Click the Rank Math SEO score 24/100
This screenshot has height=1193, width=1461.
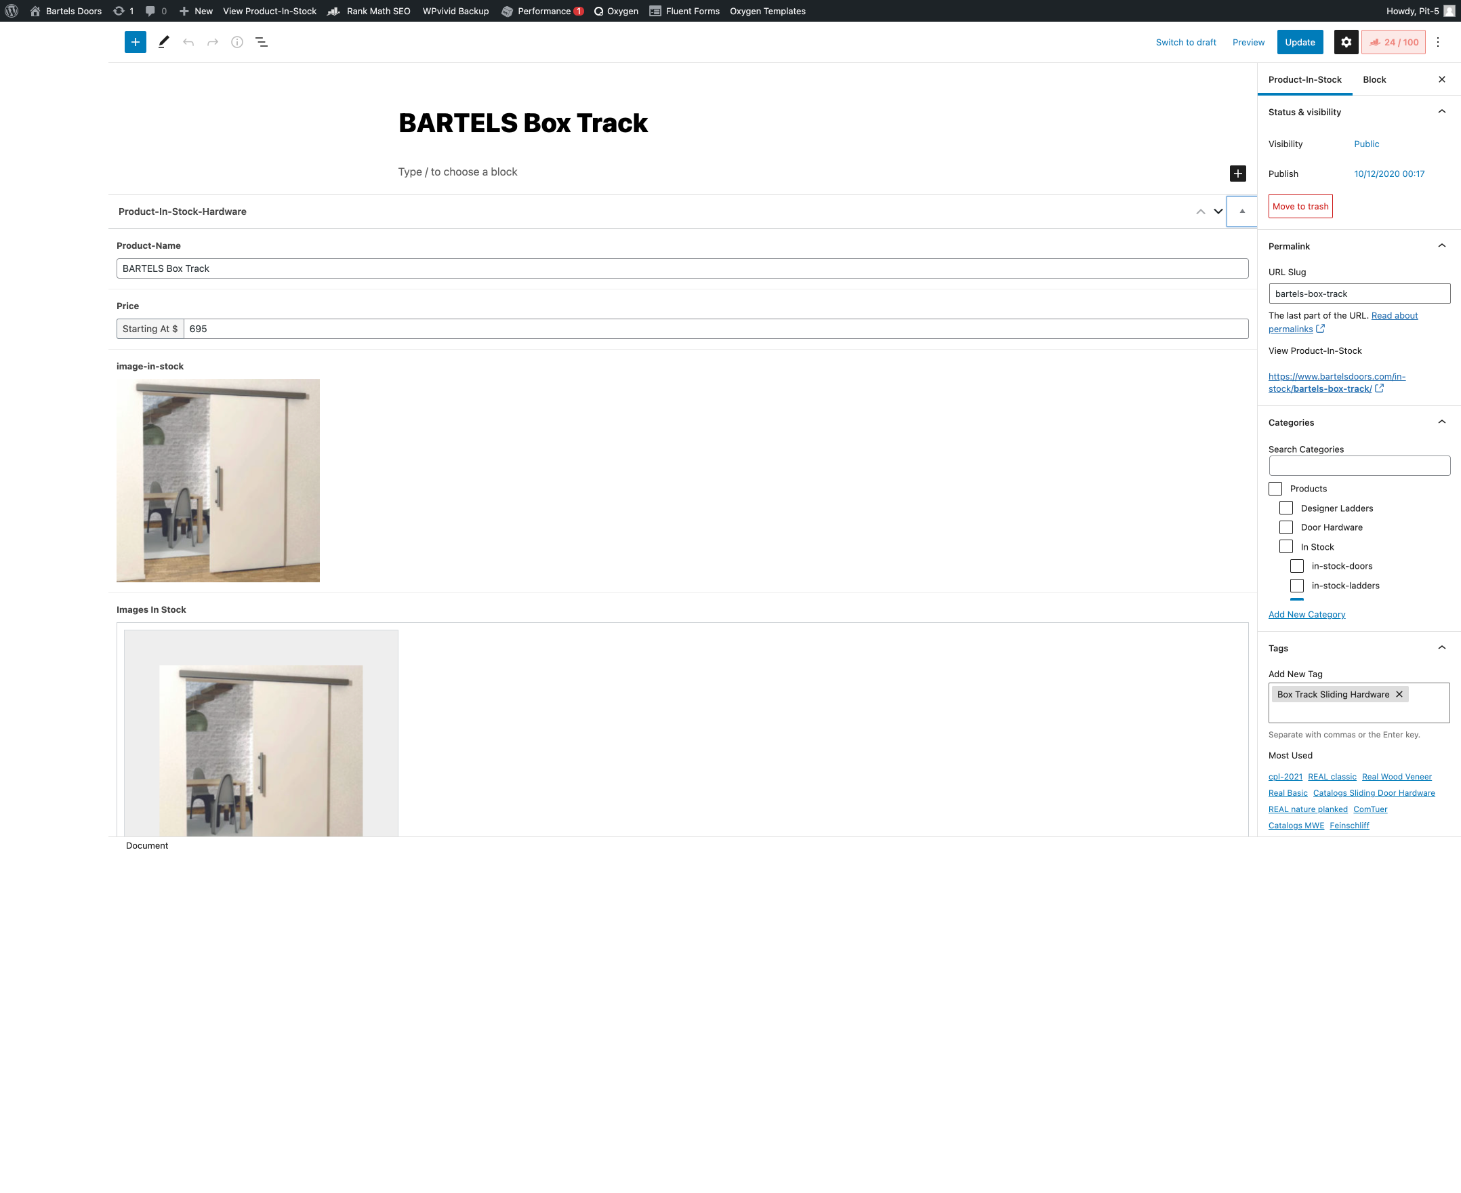1394,42
